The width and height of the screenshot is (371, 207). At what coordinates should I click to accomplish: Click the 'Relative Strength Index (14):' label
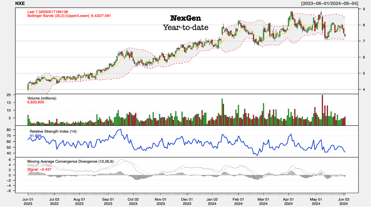[54, 131]
